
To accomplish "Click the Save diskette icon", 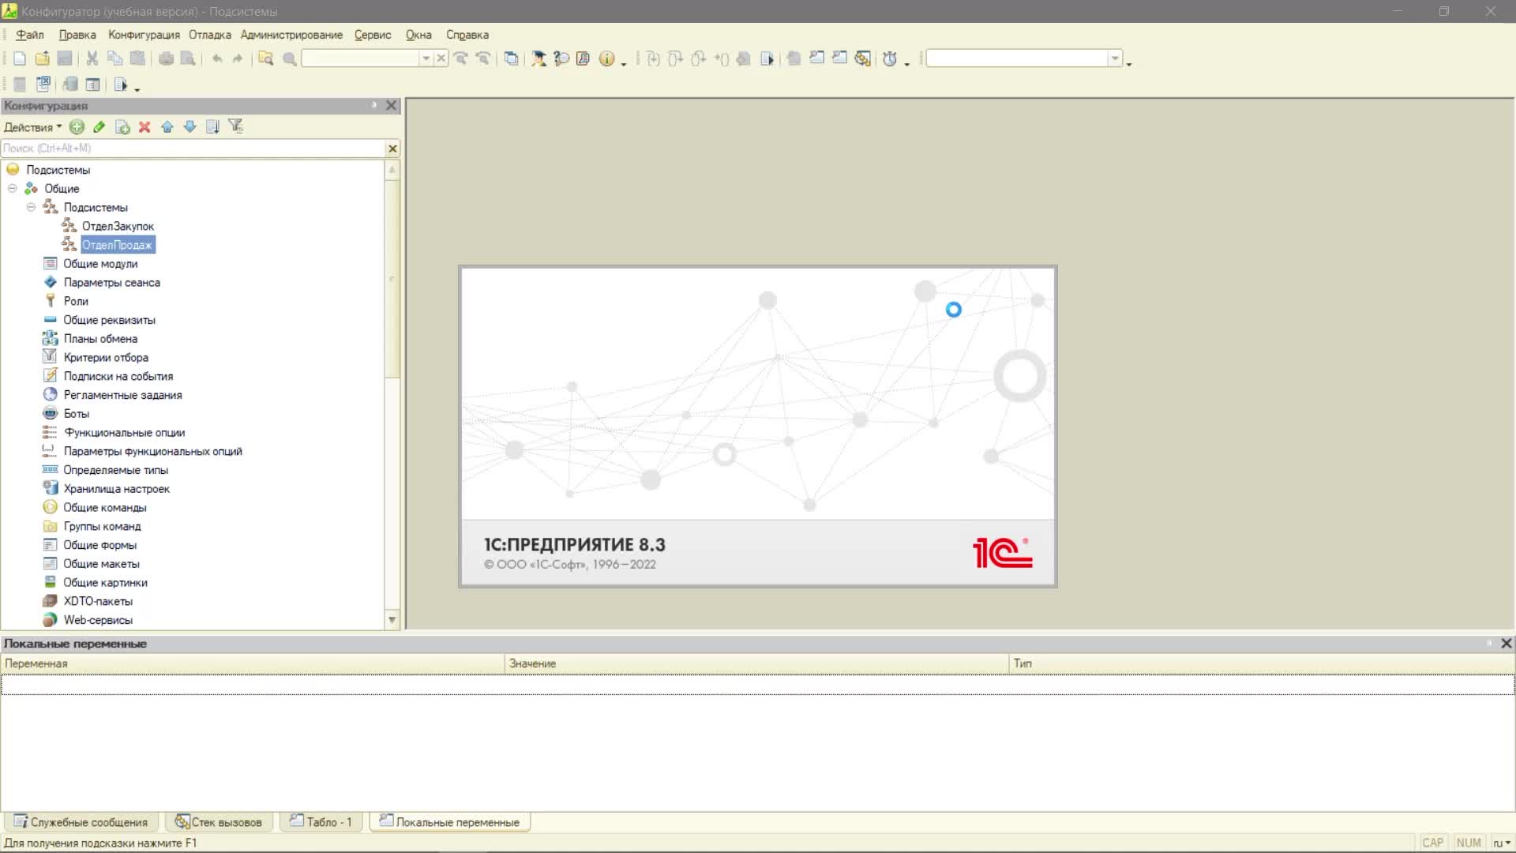I will tap(66, 58).
